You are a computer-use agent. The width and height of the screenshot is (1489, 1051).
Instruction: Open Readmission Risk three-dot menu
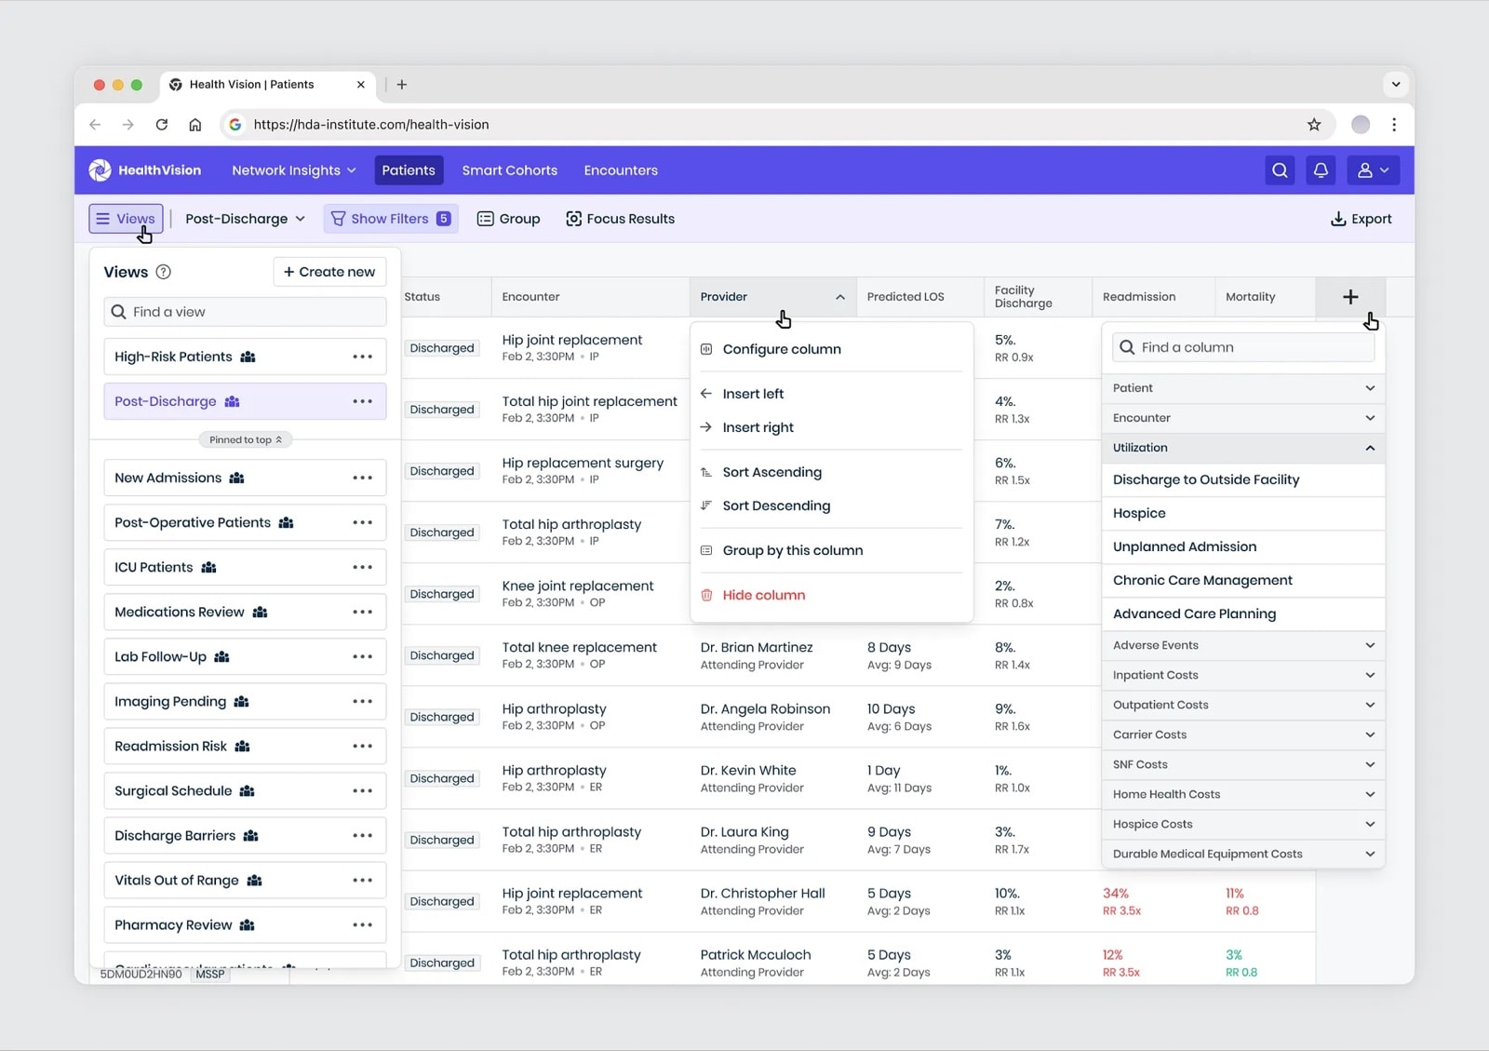pyautogui.click(x=362, y=746)
